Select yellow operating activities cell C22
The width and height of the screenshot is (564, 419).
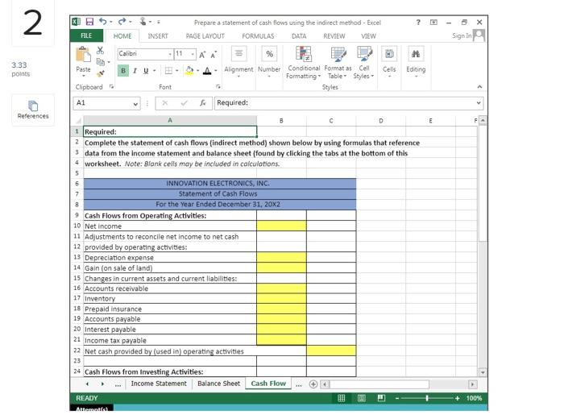click(331, 351)
